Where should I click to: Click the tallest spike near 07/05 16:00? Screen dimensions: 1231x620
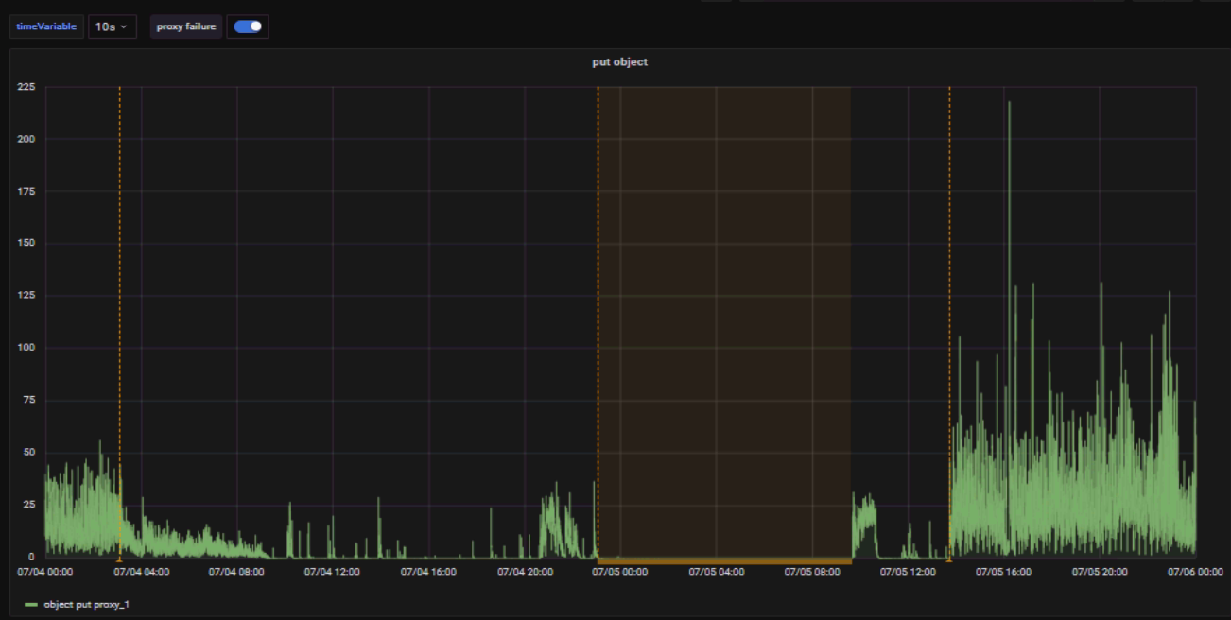point(1009,104)
